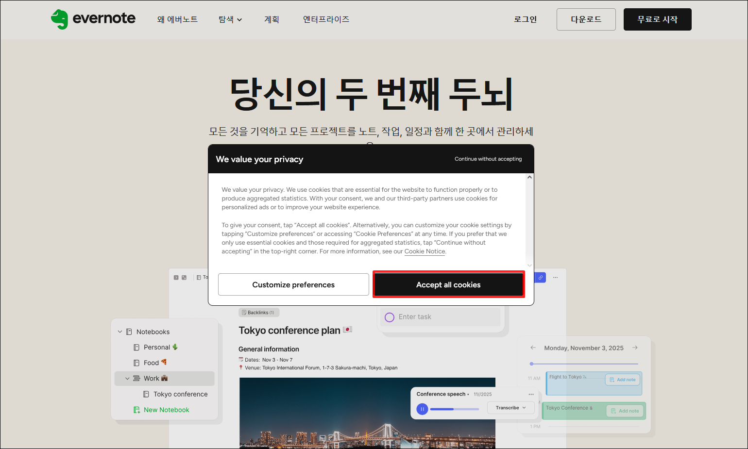
Task: Expand the 탐색 dropdown menu
Action: click(x=230, y=19)
